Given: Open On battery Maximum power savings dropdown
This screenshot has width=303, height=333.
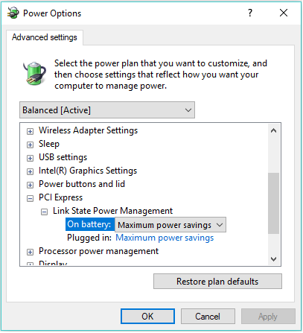Looking at the screenshot, I should coord(170,225).
